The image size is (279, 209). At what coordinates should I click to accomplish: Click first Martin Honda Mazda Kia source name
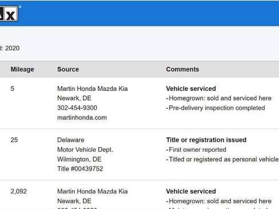point(93,89)
